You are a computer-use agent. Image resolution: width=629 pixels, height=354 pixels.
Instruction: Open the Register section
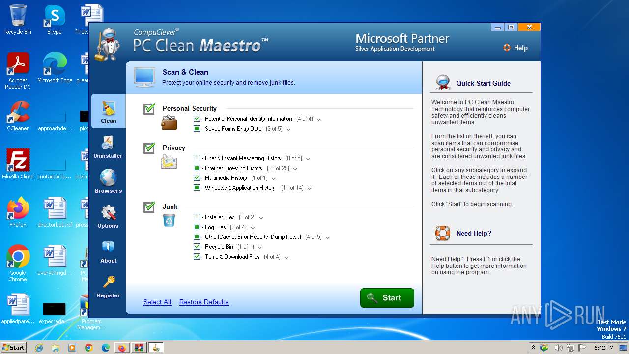[x=108, y=287]
